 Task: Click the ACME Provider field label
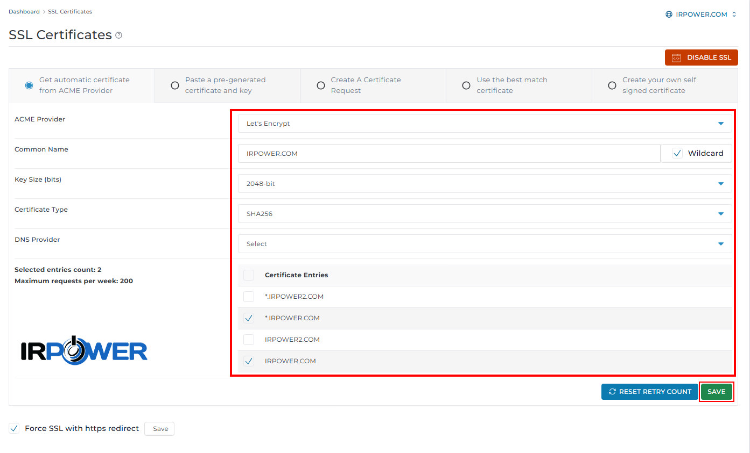(x=40, y=119)
